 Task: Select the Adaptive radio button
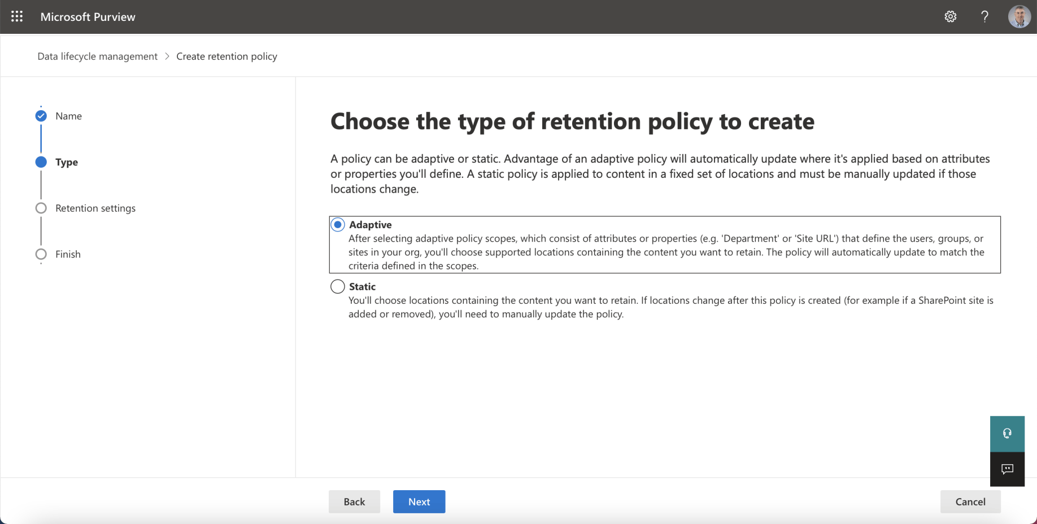click(x=338, y=225)
